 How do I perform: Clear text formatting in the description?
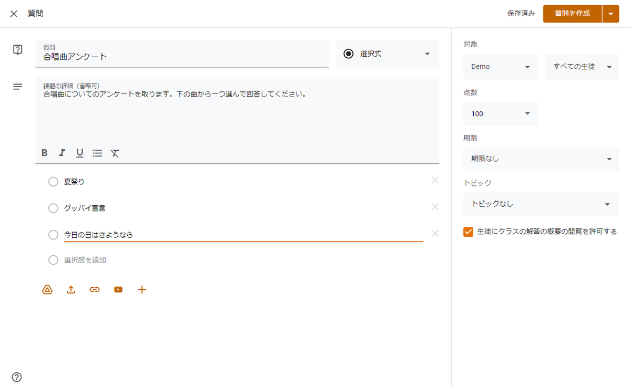[x=115, y=153]
